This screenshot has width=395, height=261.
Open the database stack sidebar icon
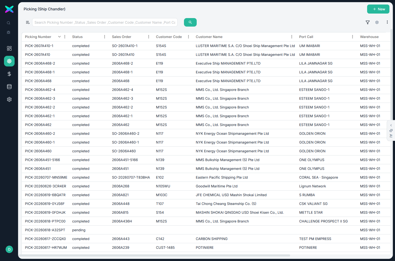(x=9, y=87)
